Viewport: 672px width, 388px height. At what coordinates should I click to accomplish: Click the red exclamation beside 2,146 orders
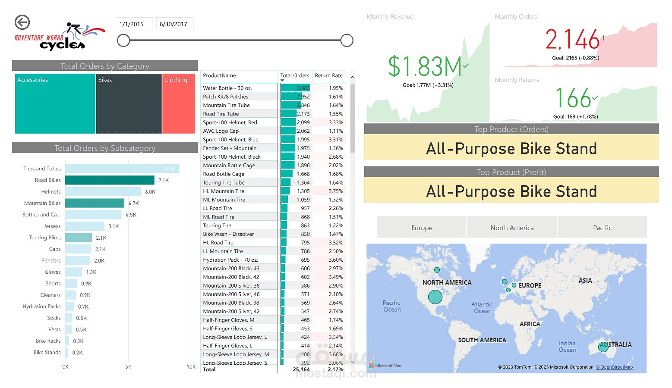click(604, 39)
